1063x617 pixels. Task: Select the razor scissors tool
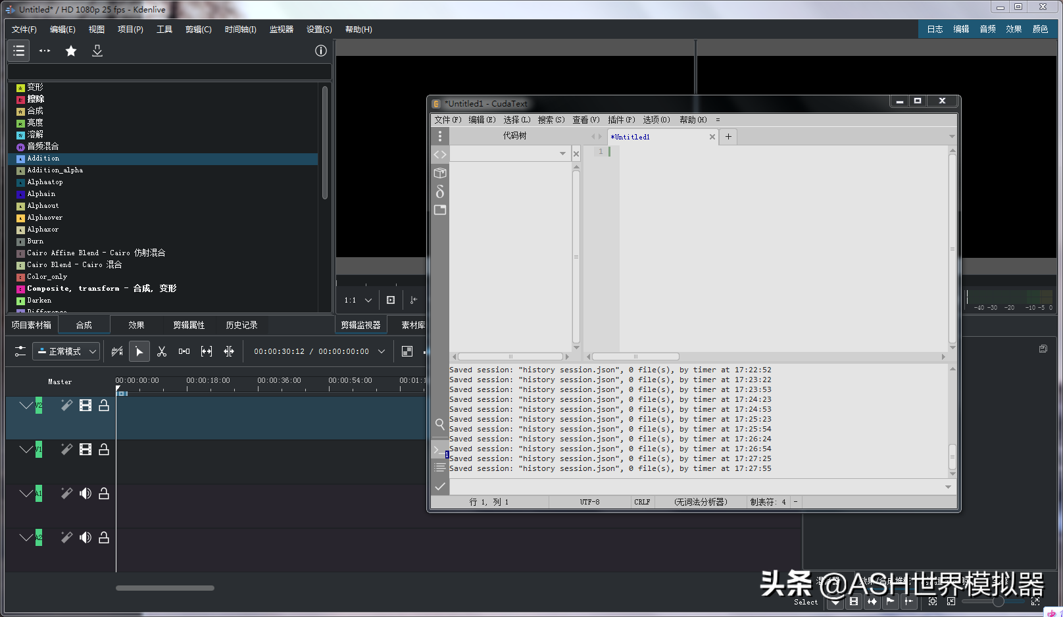click(x=162, y=351)
